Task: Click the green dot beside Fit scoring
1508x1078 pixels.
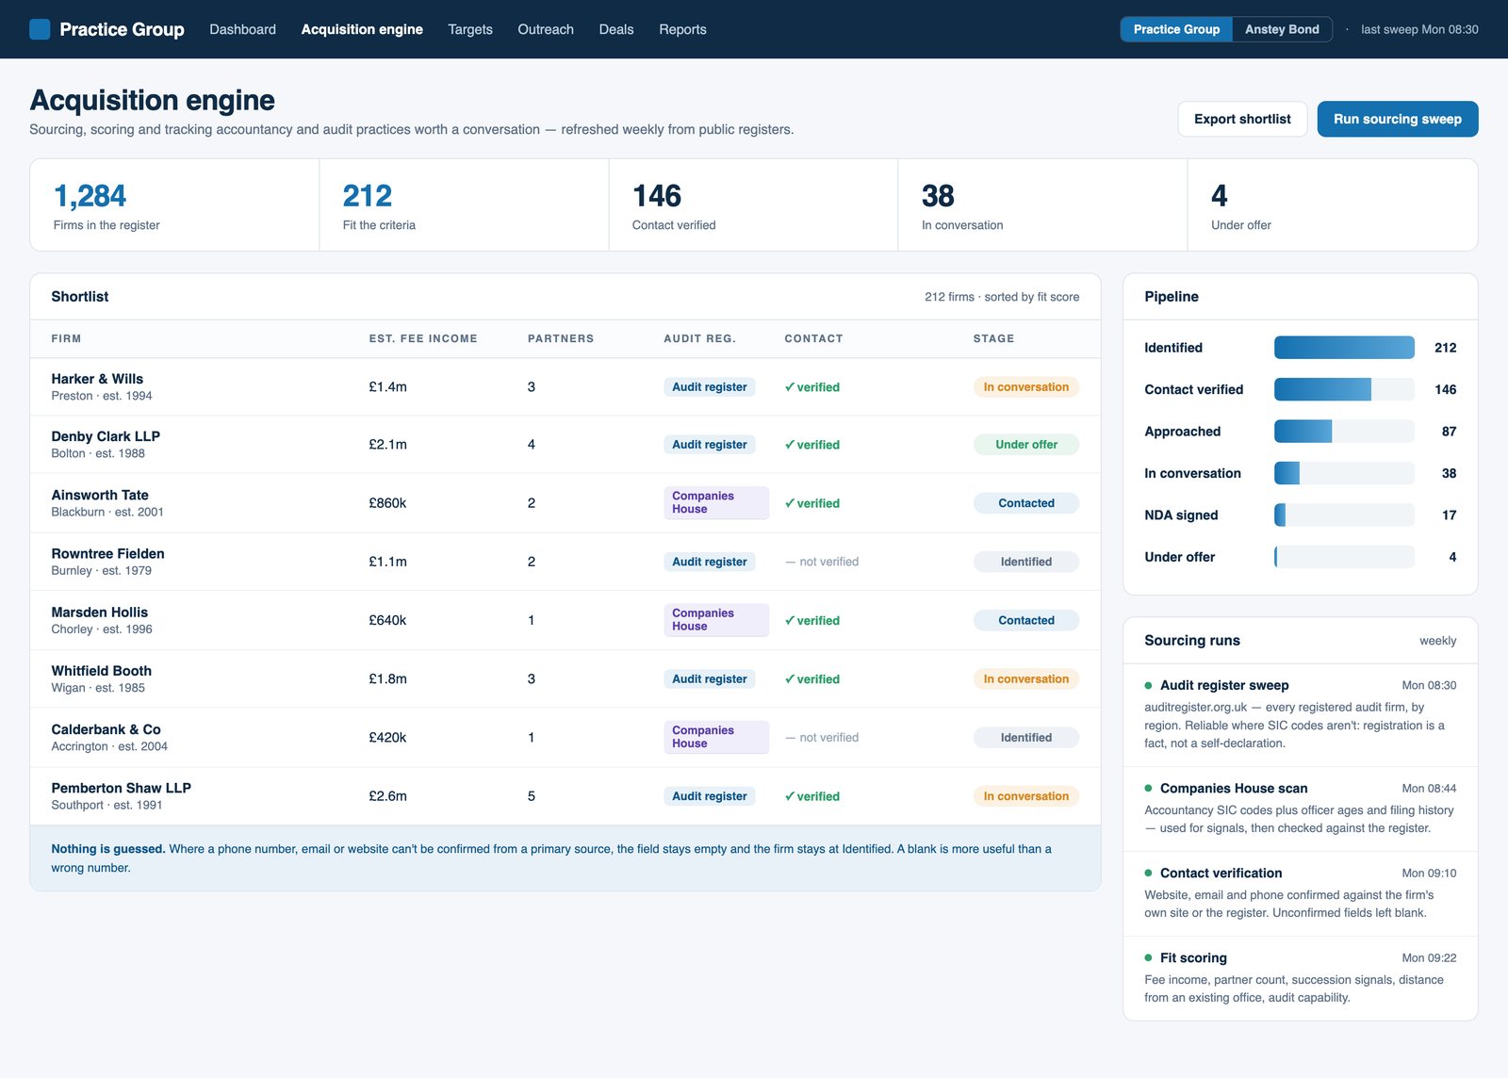Action: (x=1148, y=957)
